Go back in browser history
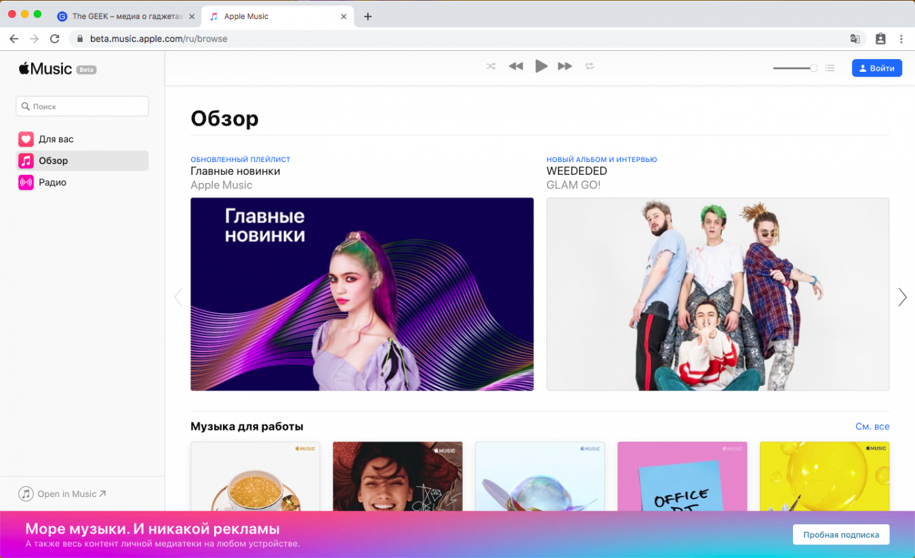Screen dimensions: 915x558 click(14, 39)
